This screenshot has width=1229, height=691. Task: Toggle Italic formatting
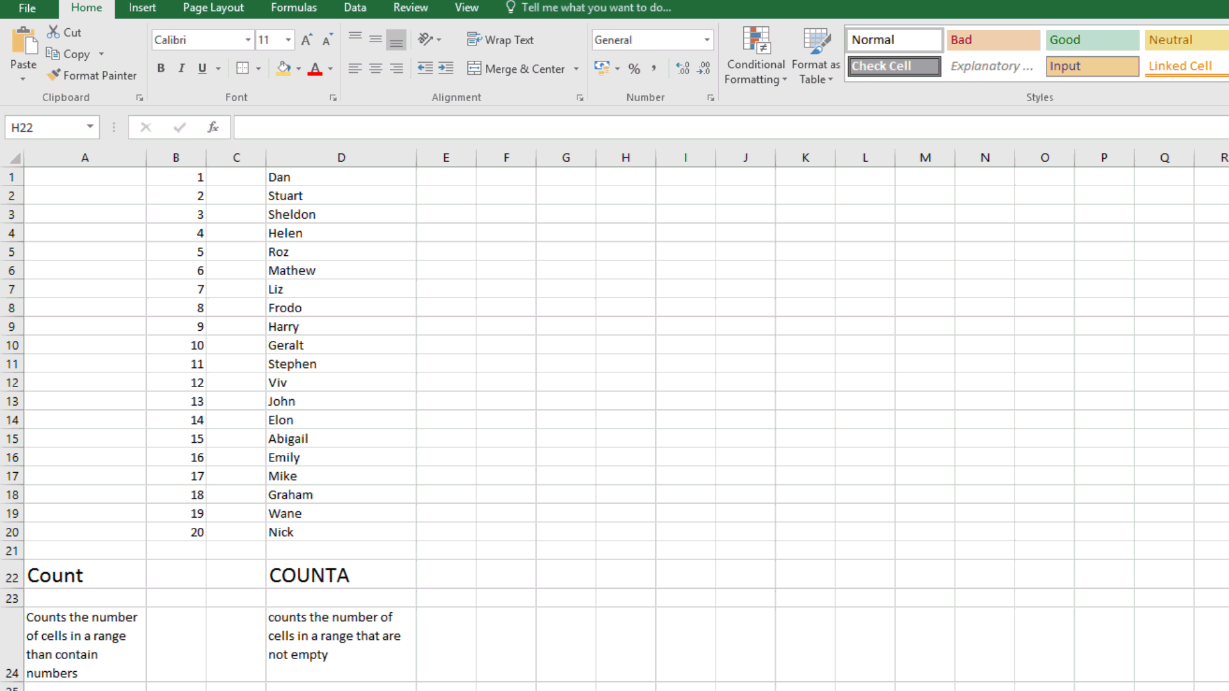(182, 68)
